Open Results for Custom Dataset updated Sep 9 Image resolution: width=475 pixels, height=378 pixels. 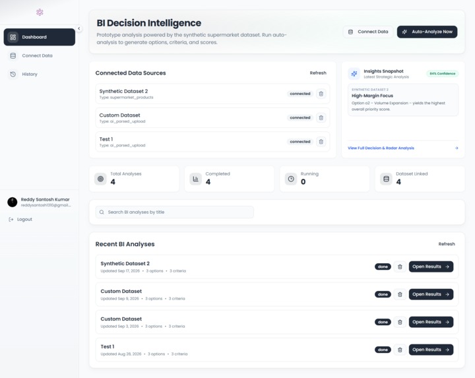coord(431,294)
